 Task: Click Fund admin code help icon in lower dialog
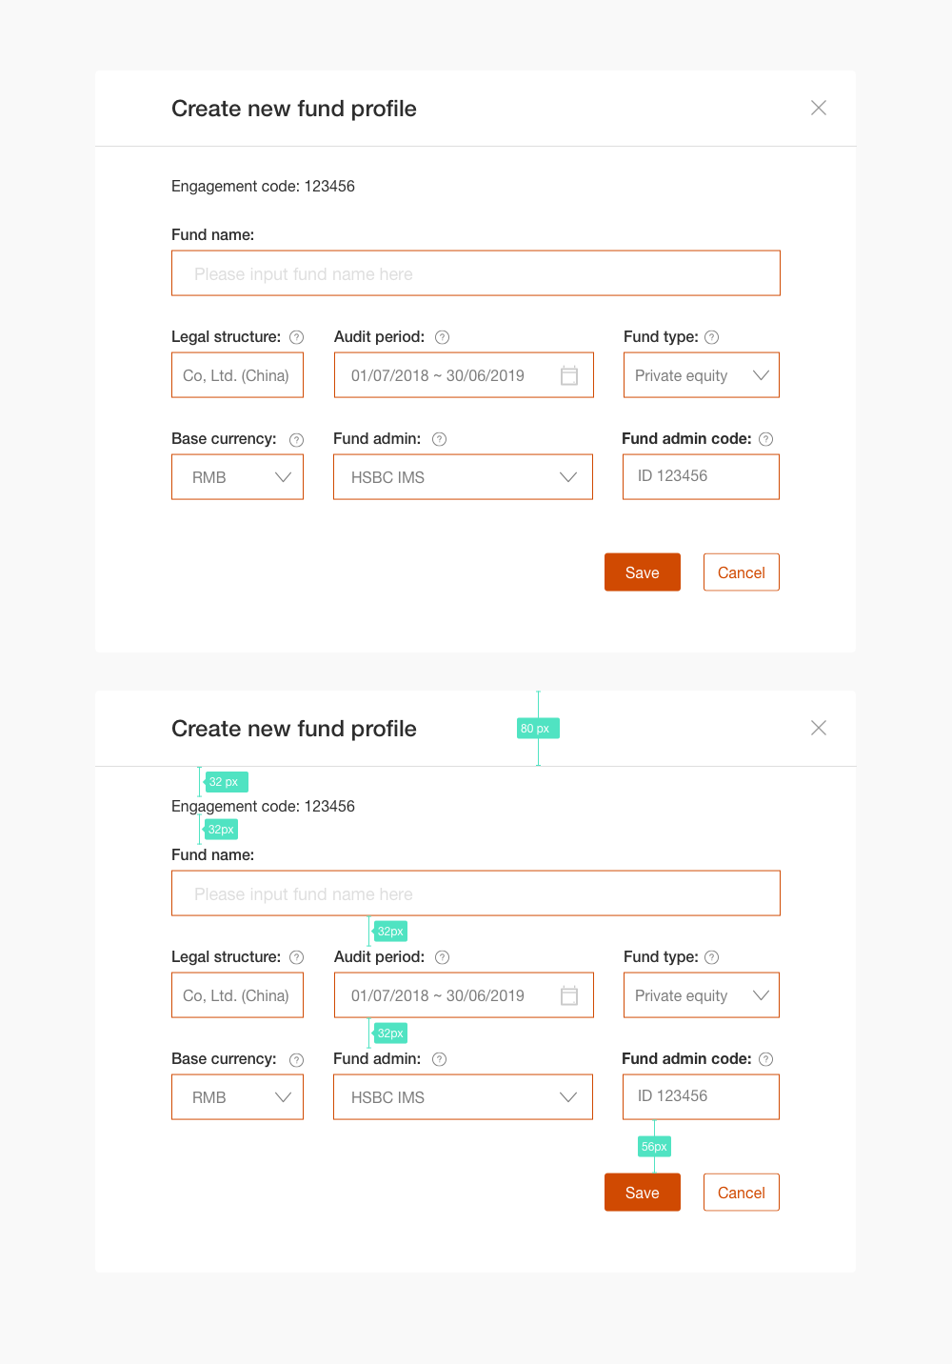coord(765,1059)
